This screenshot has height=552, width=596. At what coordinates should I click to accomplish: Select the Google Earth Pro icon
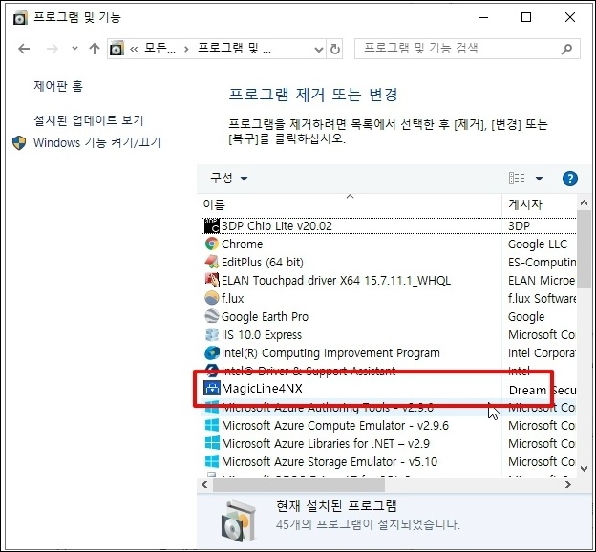coord(212,316)
